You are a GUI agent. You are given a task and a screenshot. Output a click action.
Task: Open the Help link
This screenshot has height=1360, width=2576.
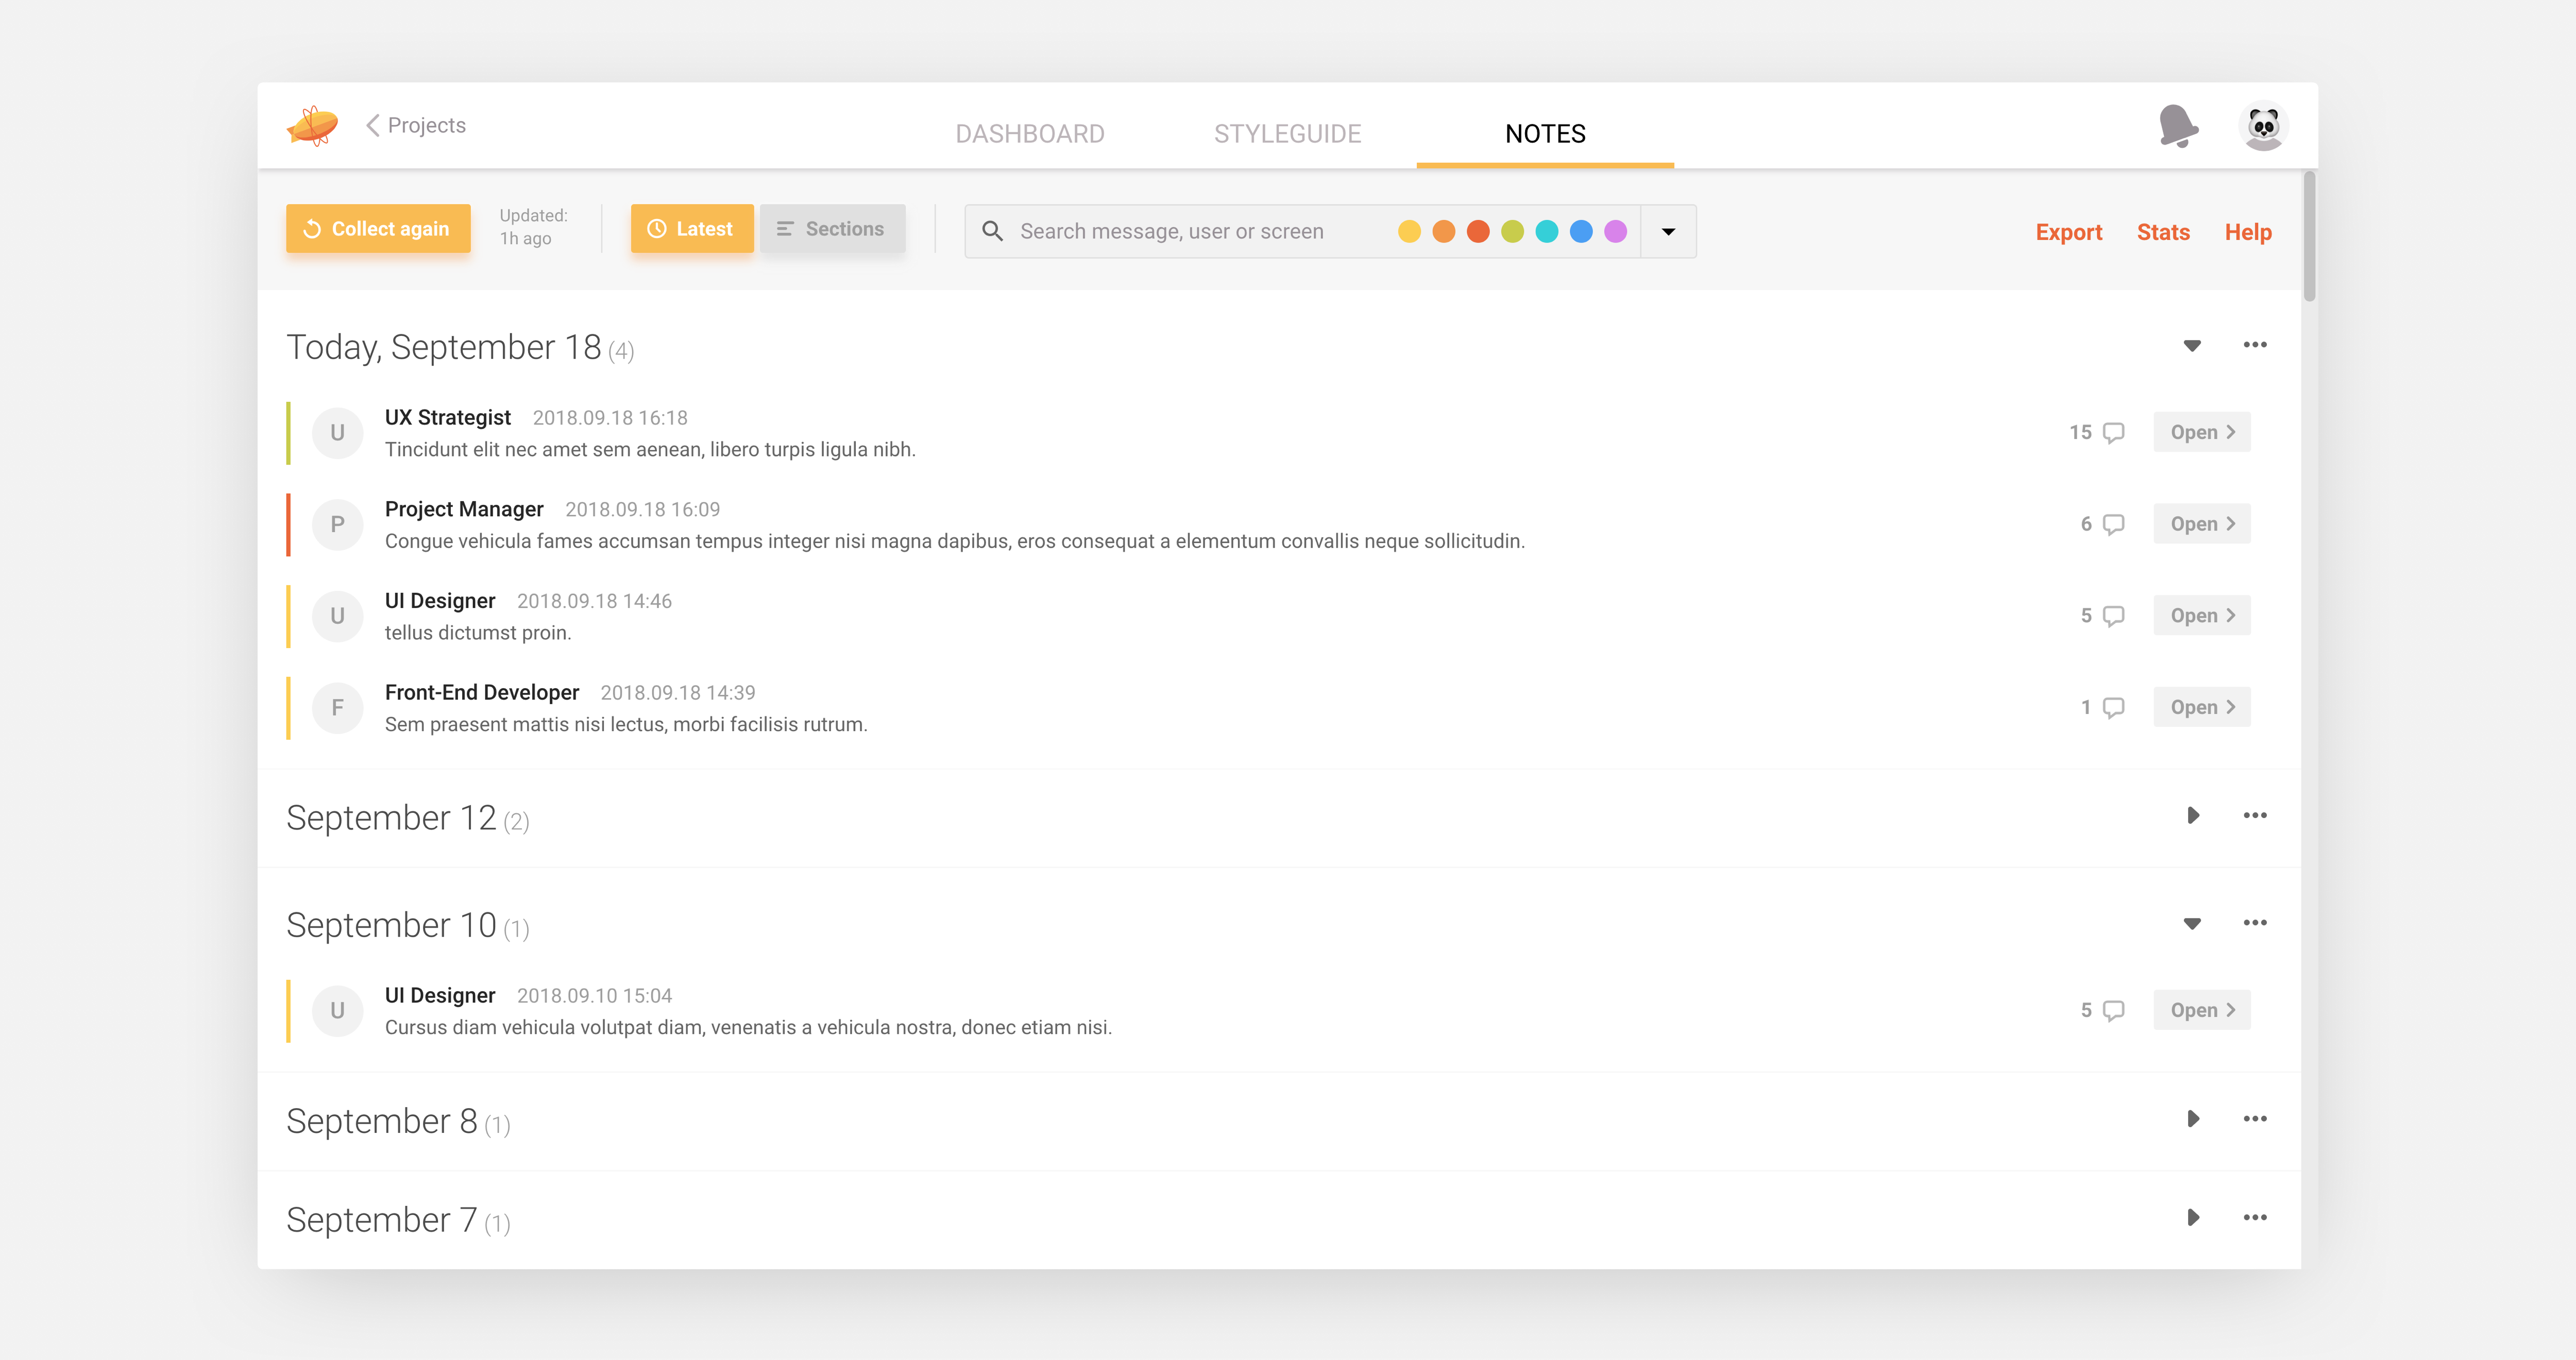click(x=2248, y=232)
